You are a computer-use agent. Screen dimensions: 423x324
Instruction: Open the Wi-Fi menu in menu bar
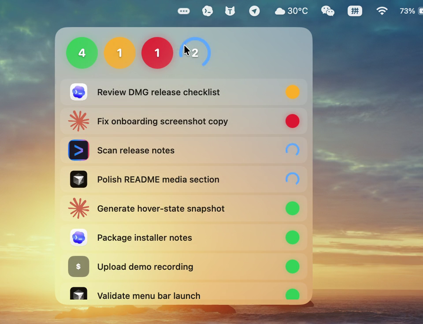pyautogui.click(x=382, y=11)
